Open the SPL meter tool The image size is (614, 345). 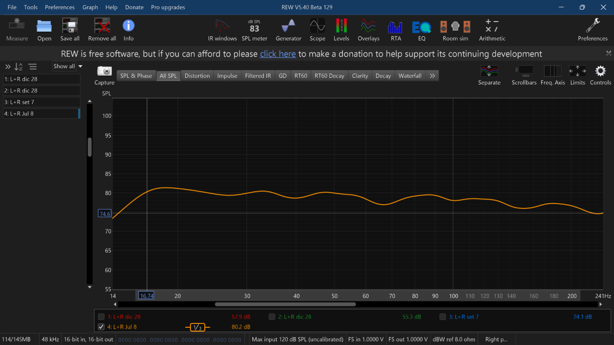[x=254, y=30]
